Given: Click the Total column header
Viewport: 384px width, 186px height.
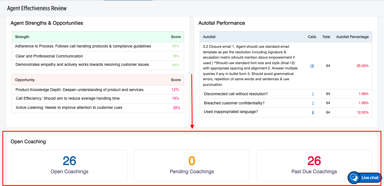Looking at the screenshot, I should tap(326, 37).
